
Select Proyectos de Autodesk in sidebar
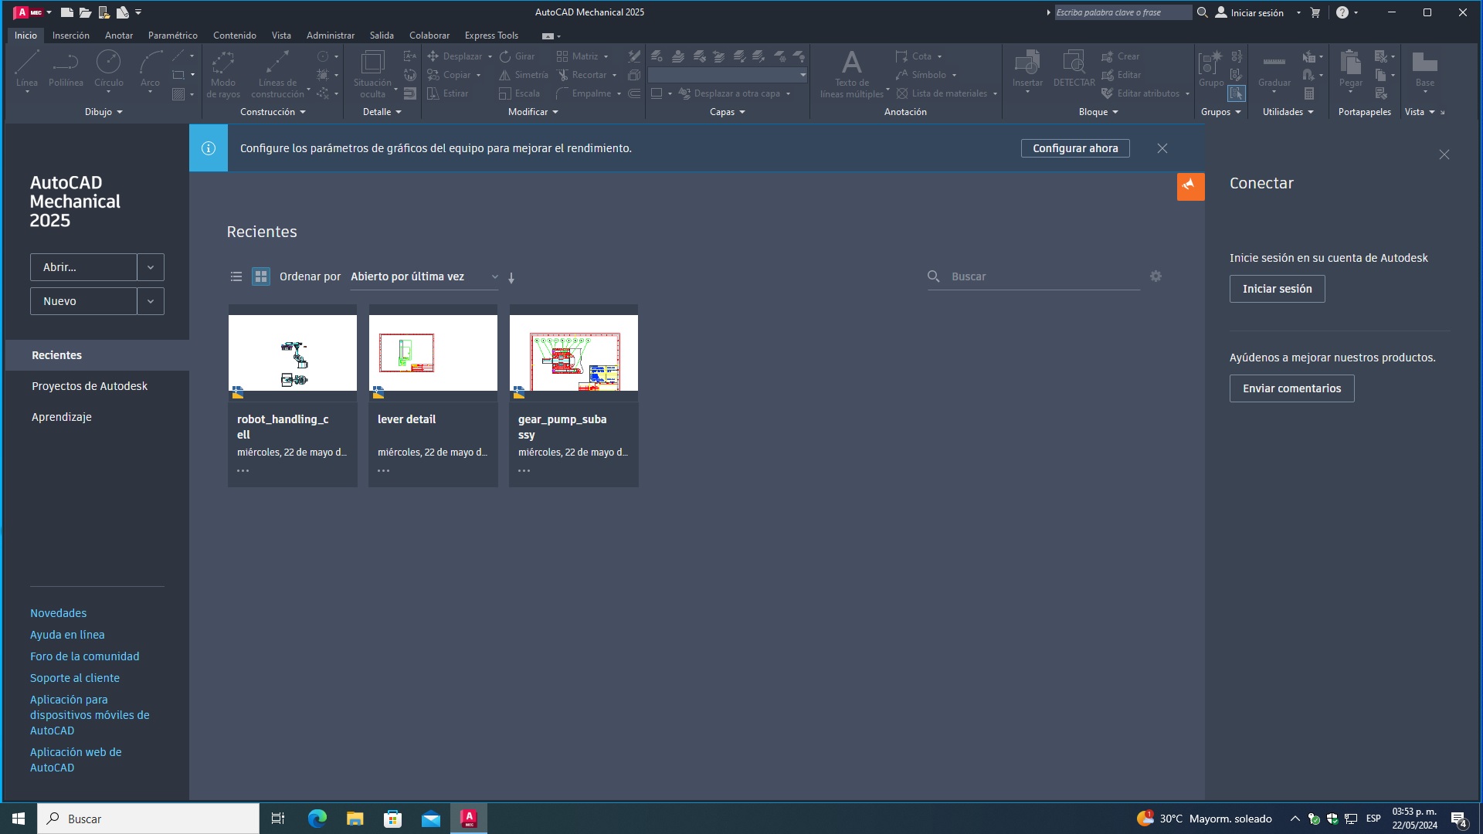[90, 386]
